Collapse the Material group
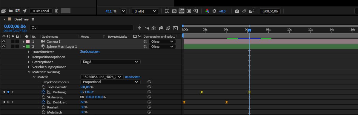 34,77
